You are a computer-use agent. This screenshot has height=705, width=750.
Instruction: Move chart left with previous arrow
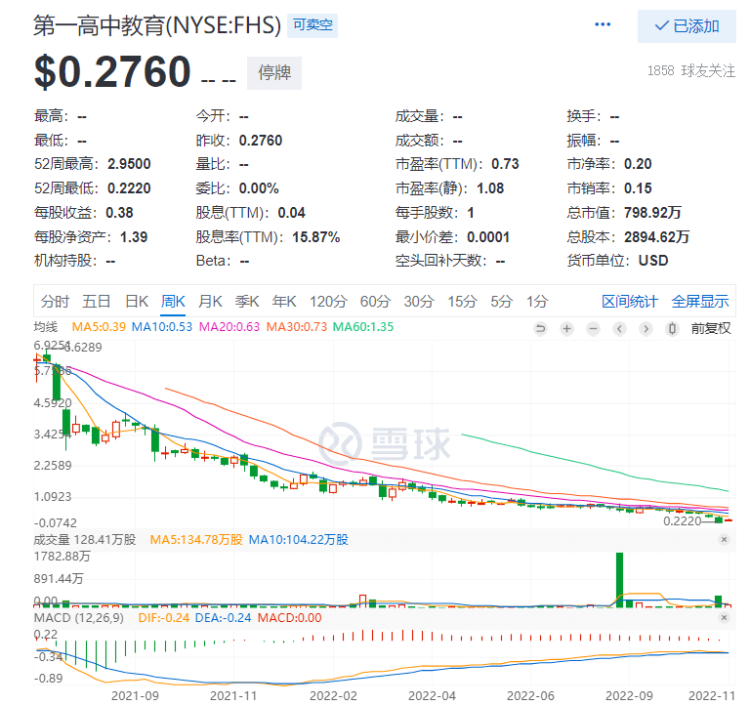619,329
